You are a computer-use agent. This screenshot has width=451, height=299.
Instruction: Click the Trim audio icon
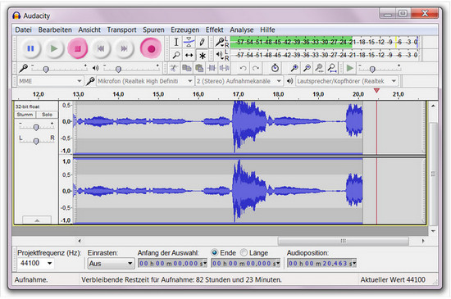click(x=212, y=68)
